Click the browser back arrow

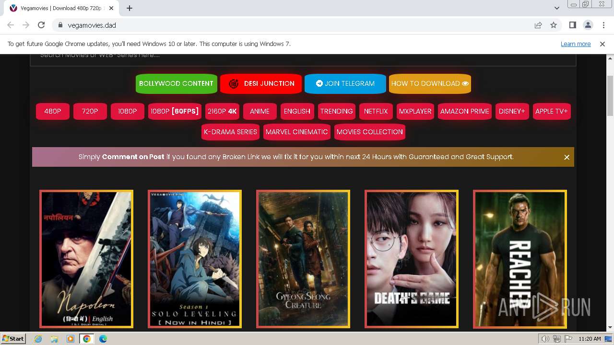(x=11, y=25)
